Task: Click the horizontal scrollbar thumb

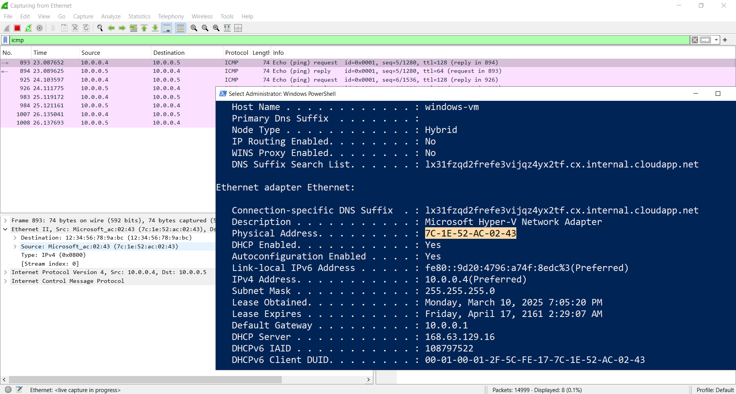Action: click(145, 379)
